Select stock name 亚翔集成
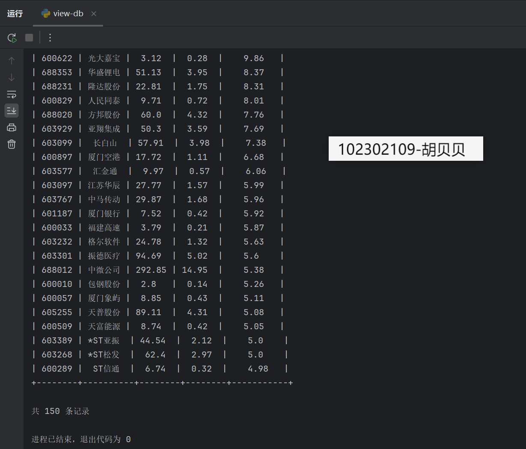Viewport: 526px width, 449px height. tap(104, 129)
